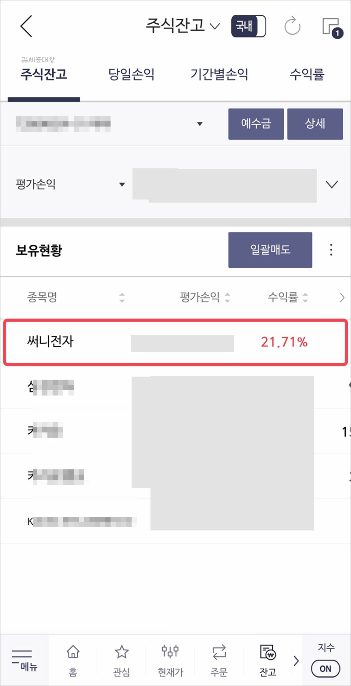Toggle the 지수 ON switch
Screen dimensions: 351x686
325,668
